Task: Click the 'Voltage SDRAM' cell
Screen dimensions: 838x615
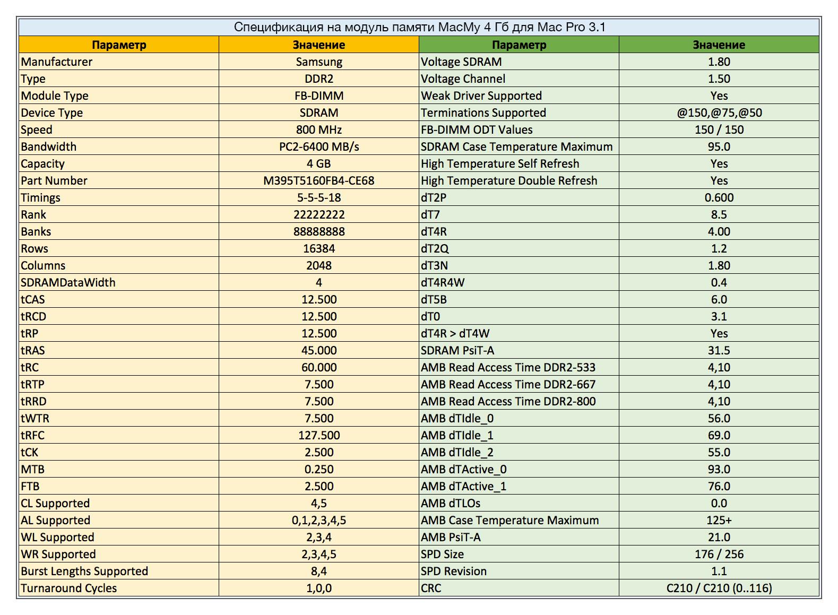Action: pos(519,62)
